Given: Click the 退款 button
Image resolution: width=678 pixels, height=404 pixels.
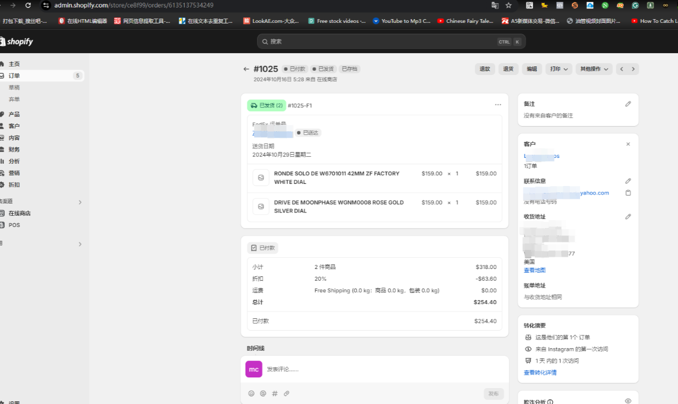Looking at the screenshot, I should pyautogui.click(x=485, y=69).
